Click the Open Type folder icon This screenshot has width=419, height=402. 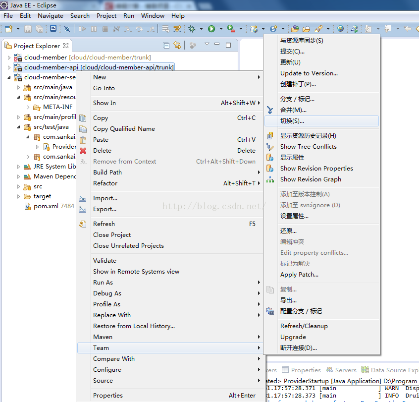[295, 29]
